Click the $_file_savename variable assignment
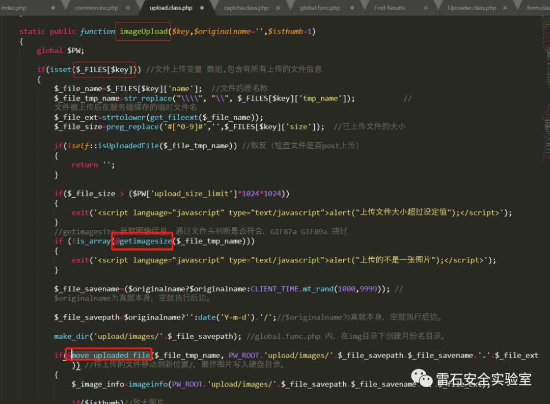The height and width of the screenshot is (404, 550). coord(87,289)
